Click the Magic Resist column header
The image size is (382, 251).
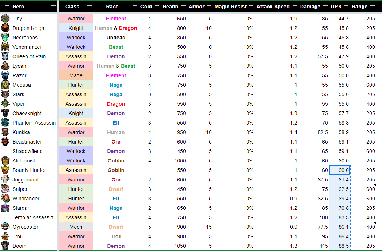230,7
